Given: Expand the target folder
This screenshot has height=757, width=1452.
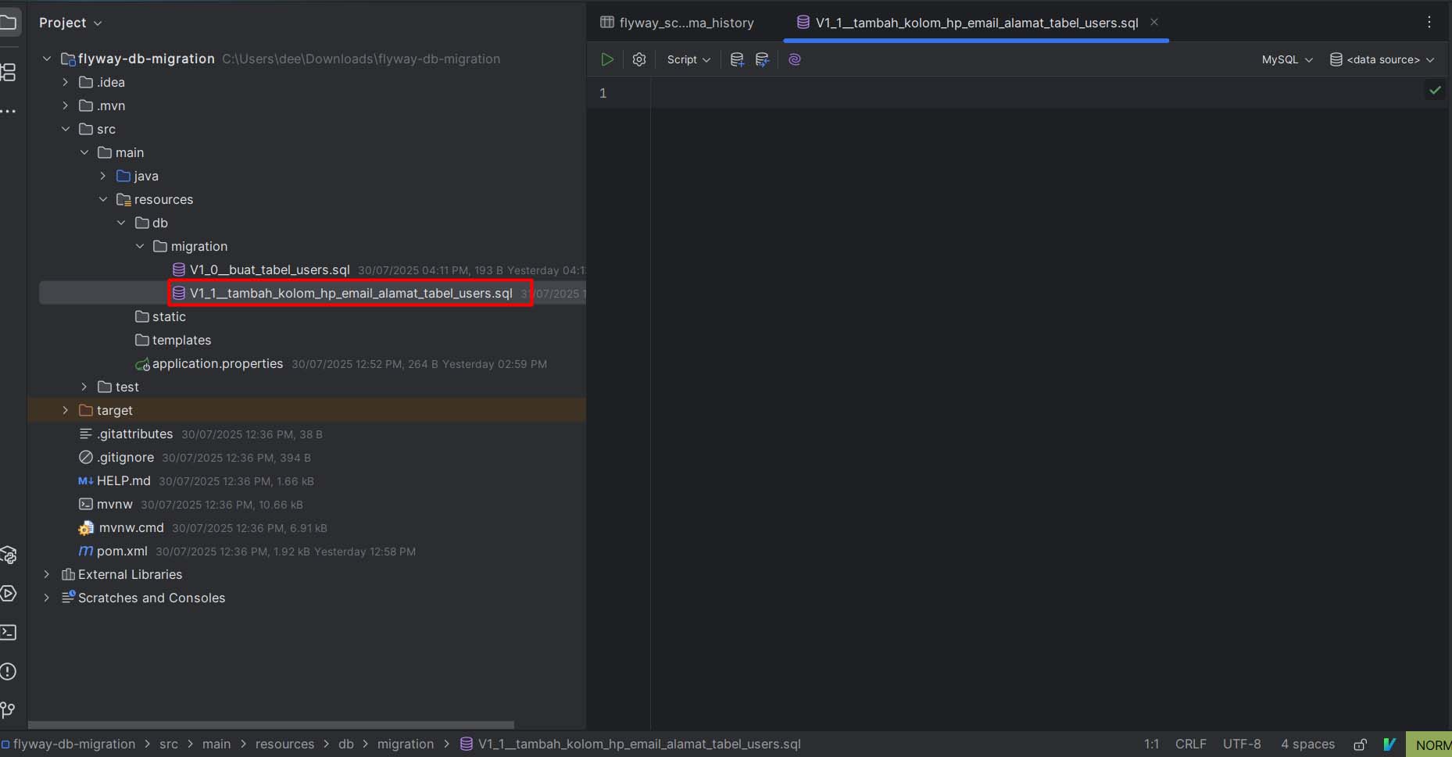Looking at the screenshot, I should 66,410.
